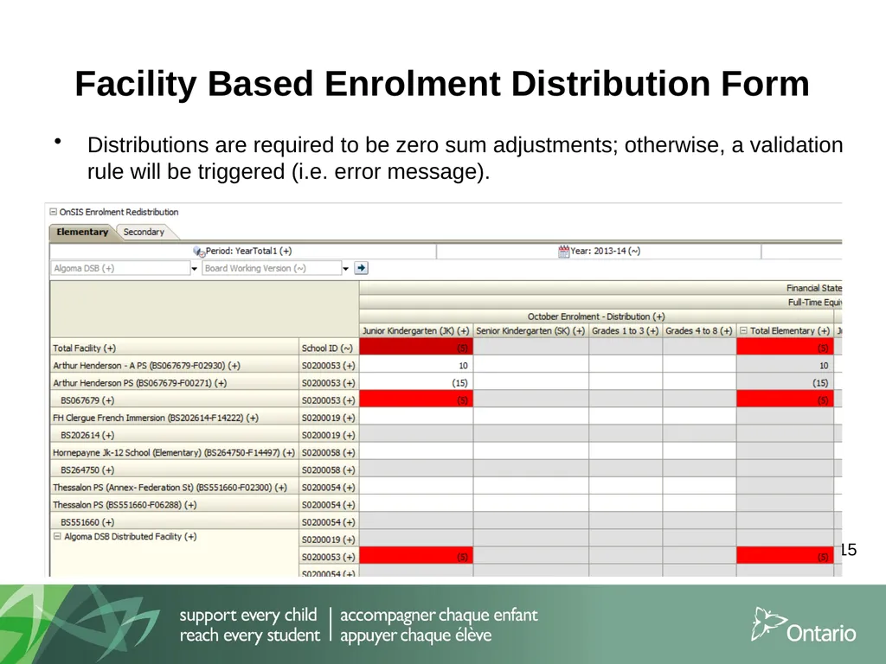
Task: Click the blue Go arrow button
Action: tap(361, 268)
